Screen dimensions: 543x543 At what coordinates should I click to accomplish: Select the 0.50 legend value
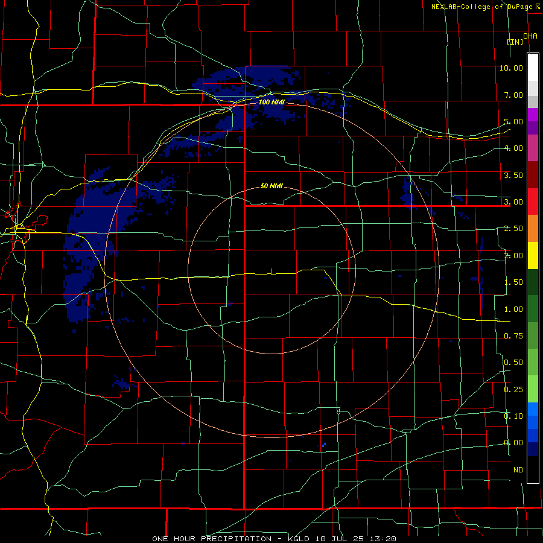[x=513, y=363]
